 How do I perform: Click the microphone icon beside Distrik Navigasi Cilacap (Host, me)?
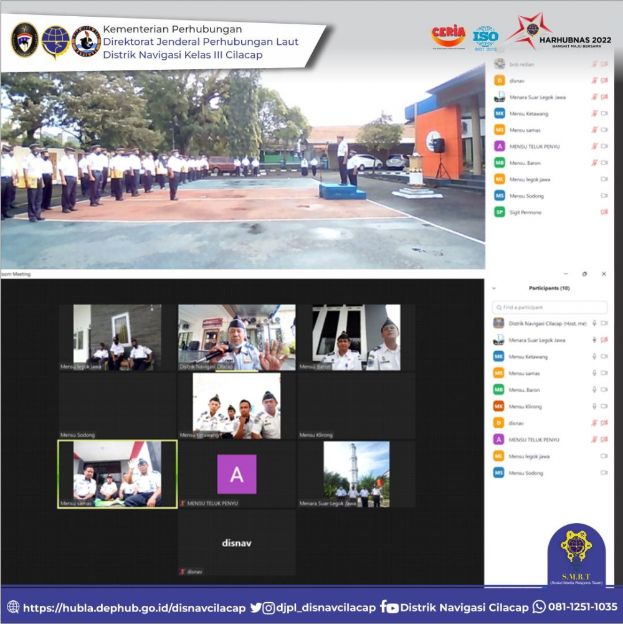point(594,323)
